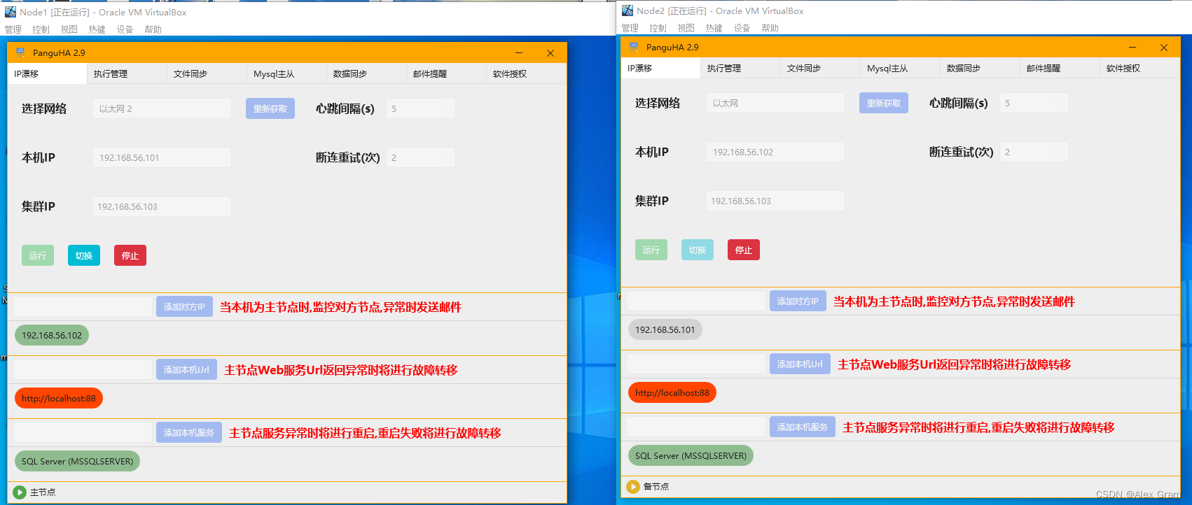
Task: Open 设备 menu of Node2 VirtualBox window
Action: coord(742,28)
